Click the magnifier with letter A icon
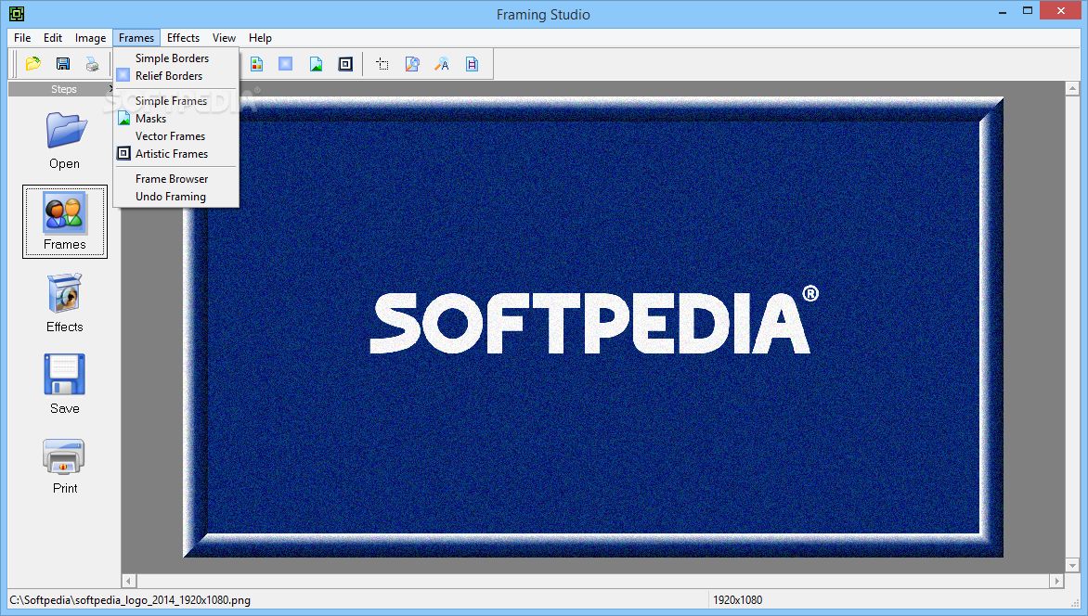 (x=442, y=64)
